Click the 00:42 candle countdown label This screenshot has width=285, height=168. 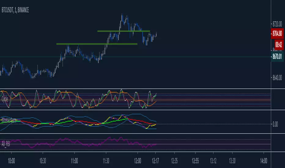pyautogui.click(x=279, y=45)
